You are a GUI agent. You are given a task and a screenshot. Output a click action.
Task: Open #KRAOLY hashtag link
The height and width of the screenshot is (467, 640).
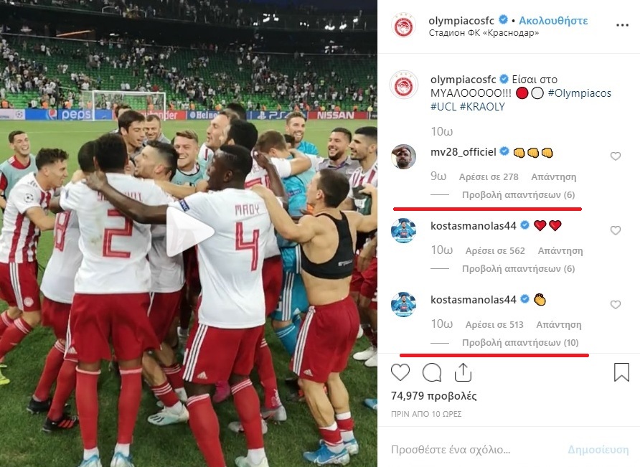[482, 107]
